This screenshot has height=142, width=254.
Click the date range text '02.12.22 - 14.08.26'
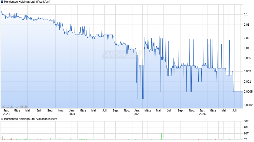(x=15, y=107)
